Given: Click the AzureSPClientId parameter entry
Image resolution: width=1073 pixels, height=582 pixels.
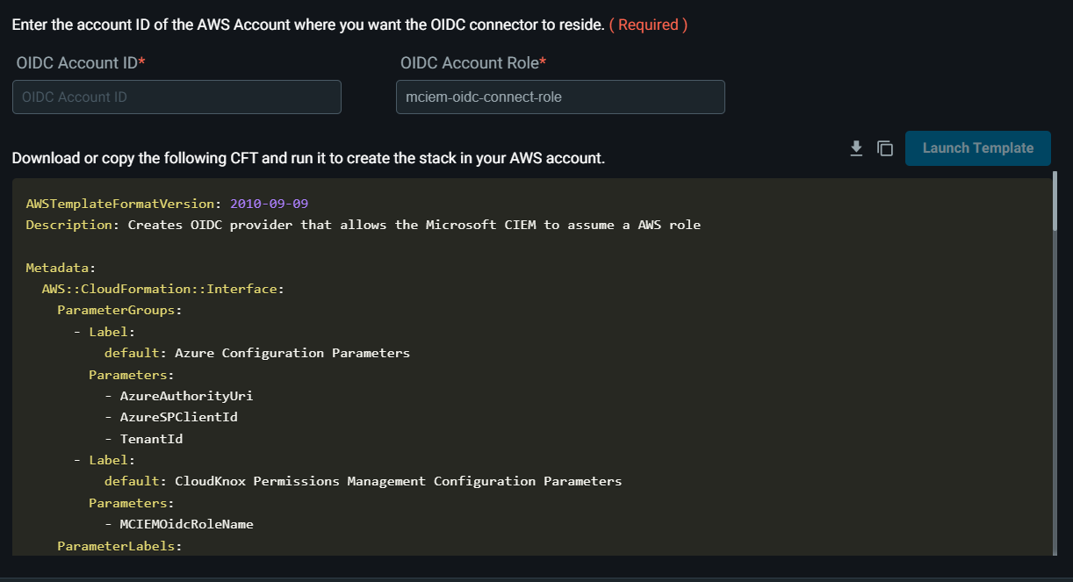Looking at the screenshot, I should click(178, 417).
